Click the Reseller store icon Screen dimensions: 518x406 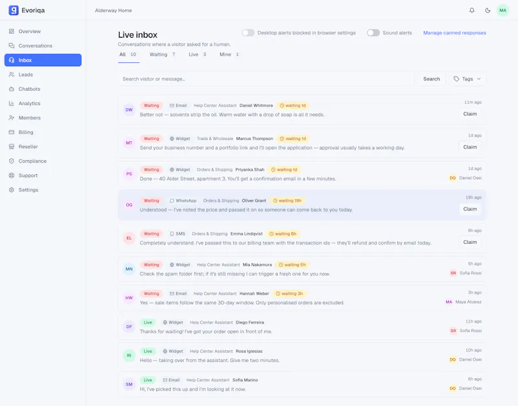coord(12,147)
